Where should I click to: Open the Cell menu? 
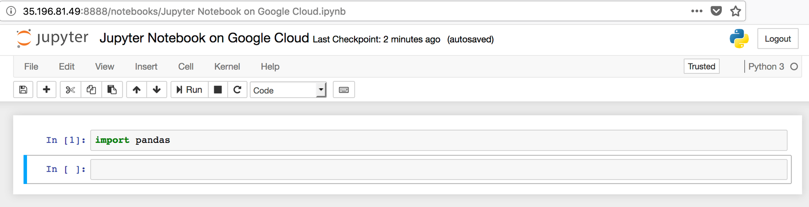coord(186,67)
